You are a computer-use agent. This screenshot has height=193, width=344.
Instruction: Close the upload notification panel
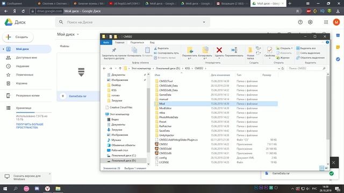(333, 162)
